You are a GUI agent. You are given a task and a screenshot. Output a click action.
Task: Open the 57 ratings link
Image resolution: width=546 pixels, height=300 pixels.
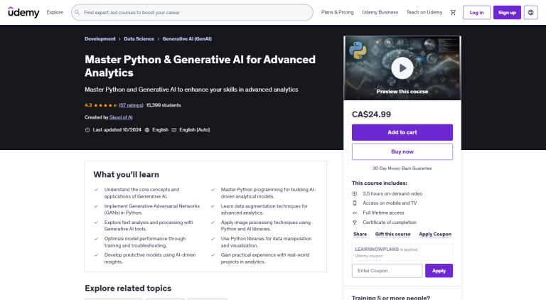click(x=131, y=105)
